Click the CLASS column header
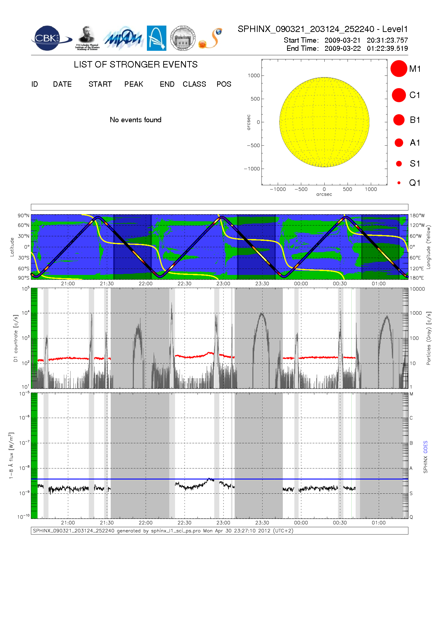The image size is (440, 623). coord(194,84)
